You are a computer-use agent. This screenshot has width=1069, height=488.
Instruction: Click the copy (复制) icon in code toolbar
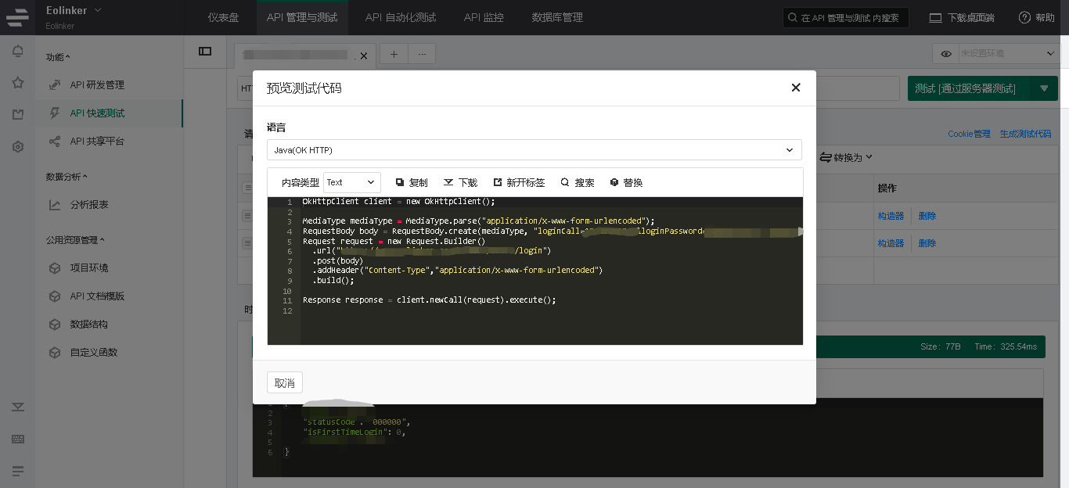[400, 182]
